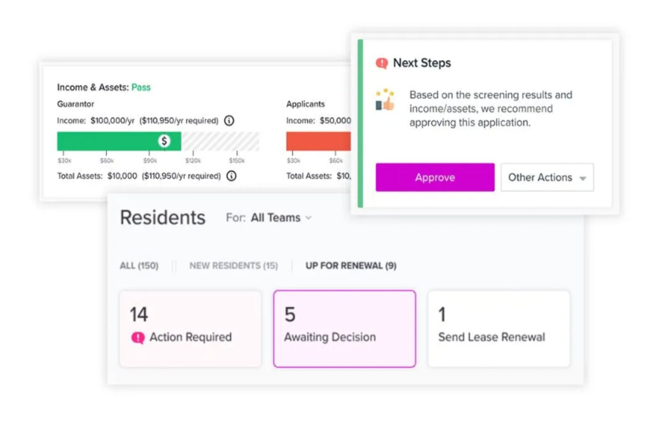Open the Other Actions dropdown

pyautogui.click(x=547, y=177)
